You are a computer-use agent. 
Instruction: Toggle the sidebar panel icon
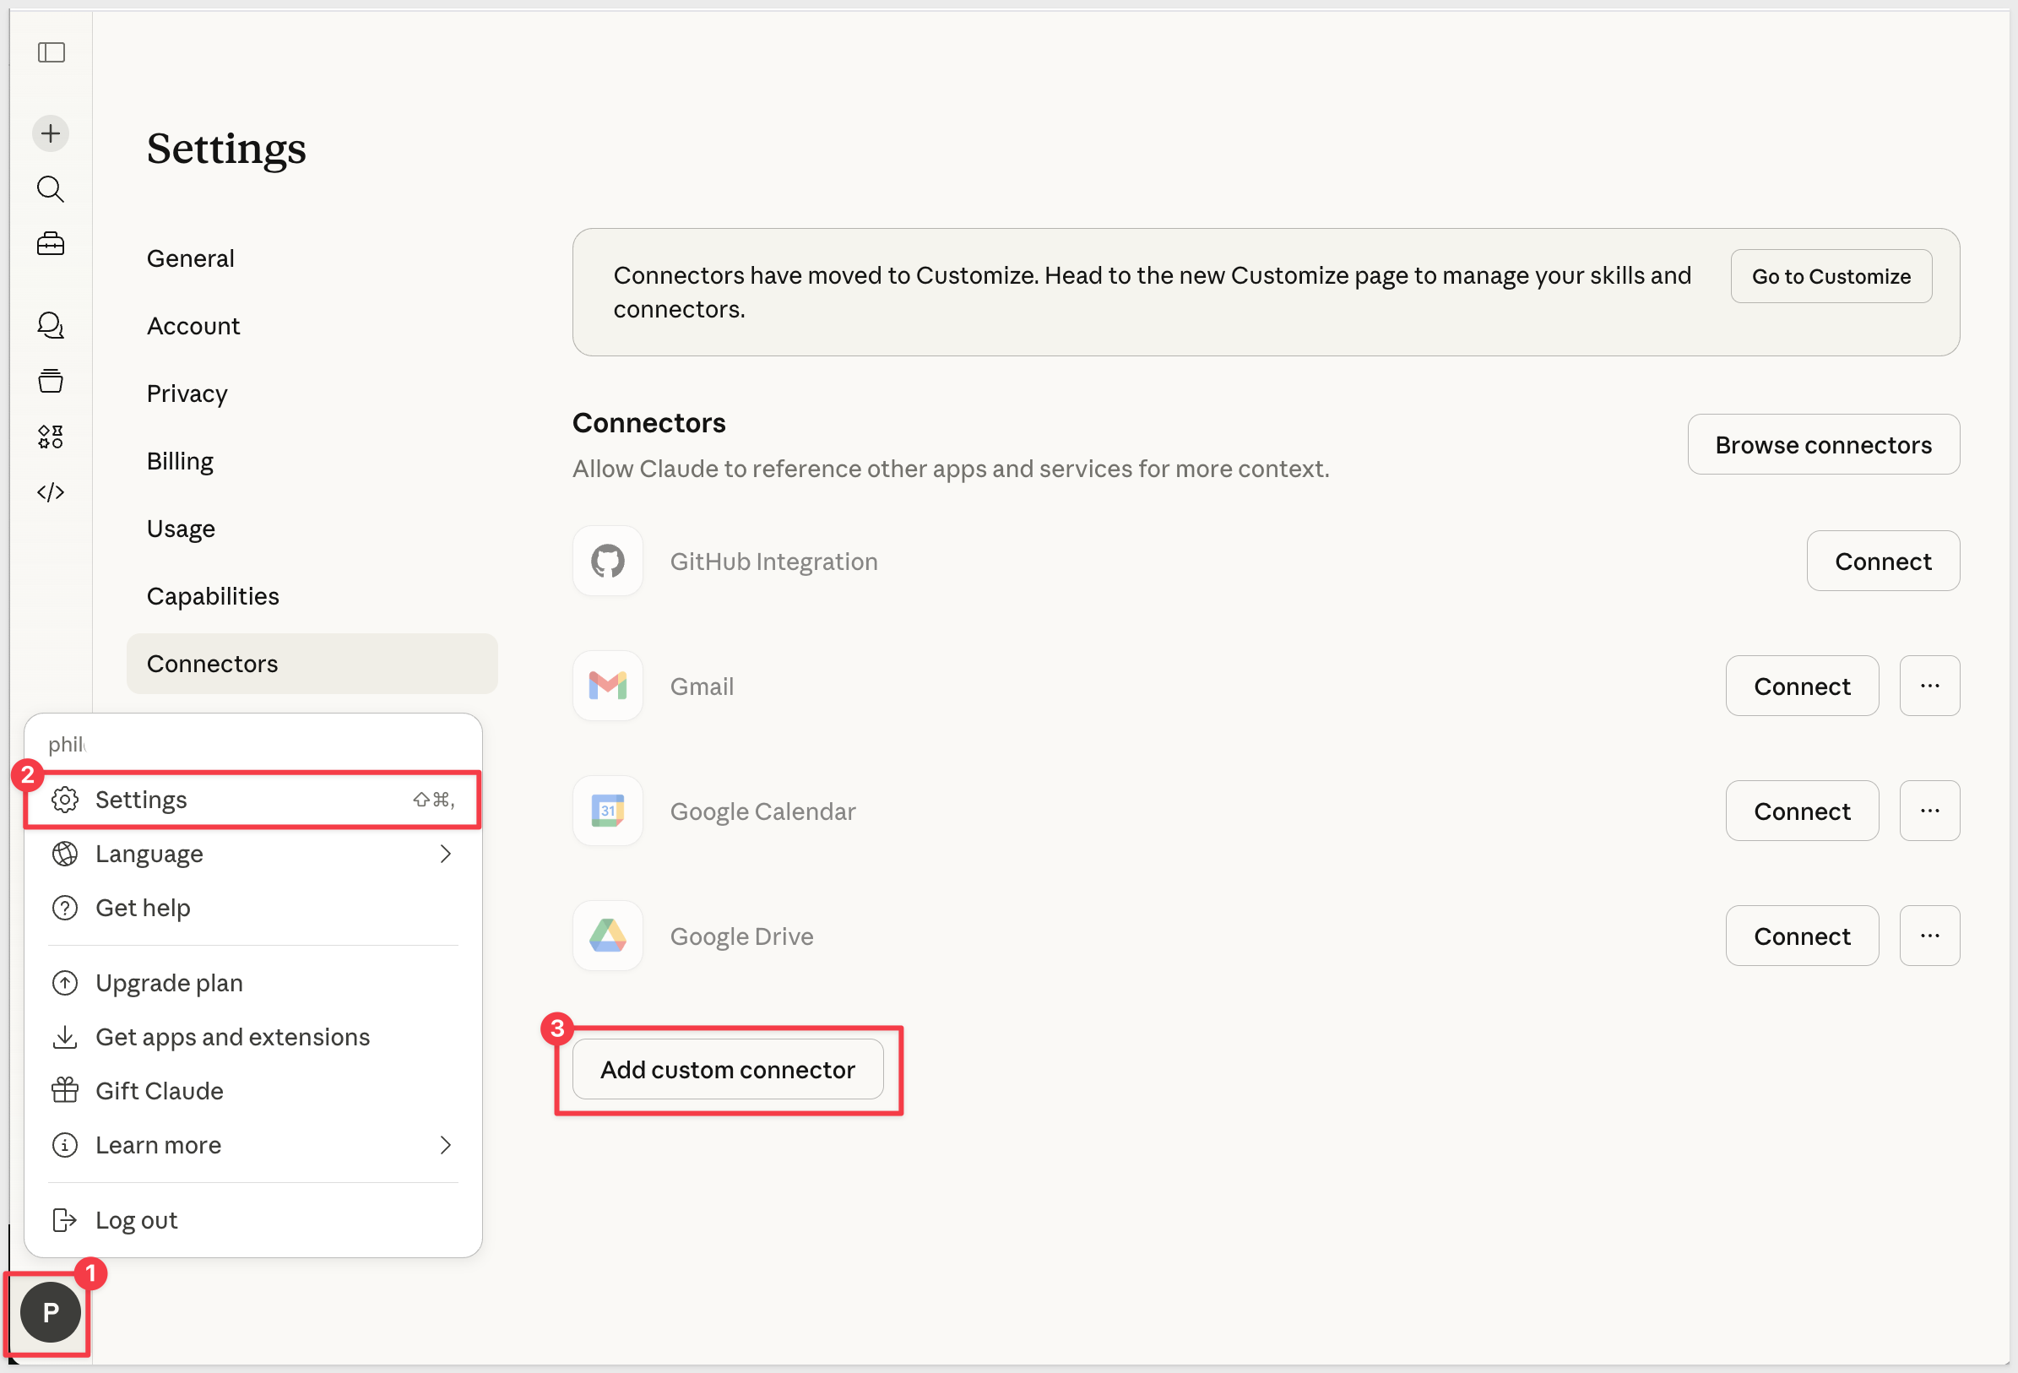[52, 52]
